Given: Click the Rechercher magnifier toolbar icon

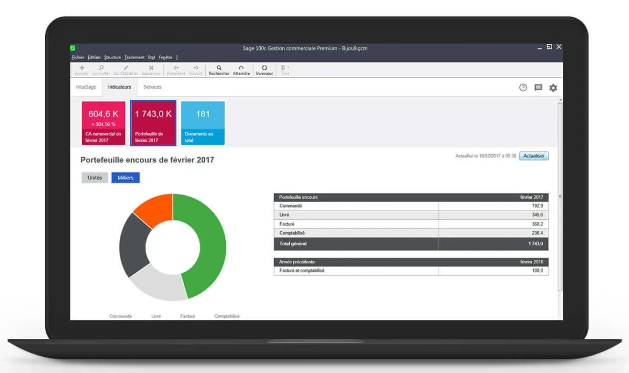Looking at the screenshot, I should coord(219,68).
